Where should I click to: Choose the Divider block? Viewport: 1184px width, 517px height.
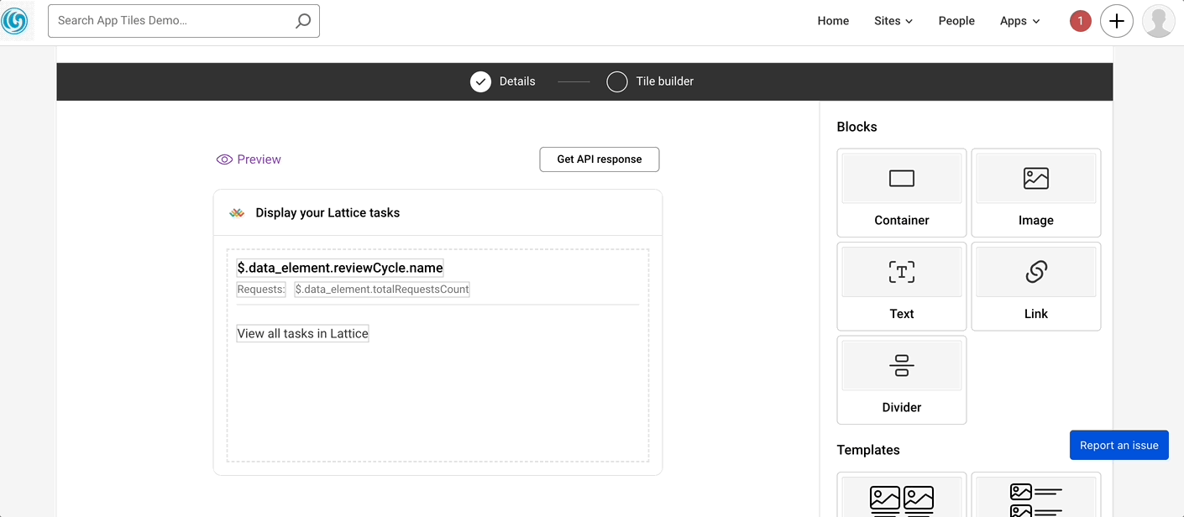click(x=902, y=380)
